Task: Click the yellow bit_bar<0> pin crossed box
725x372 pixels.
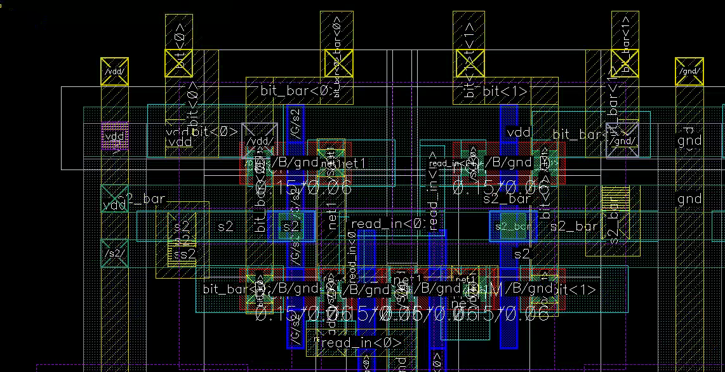Action: tap(338, 63)
